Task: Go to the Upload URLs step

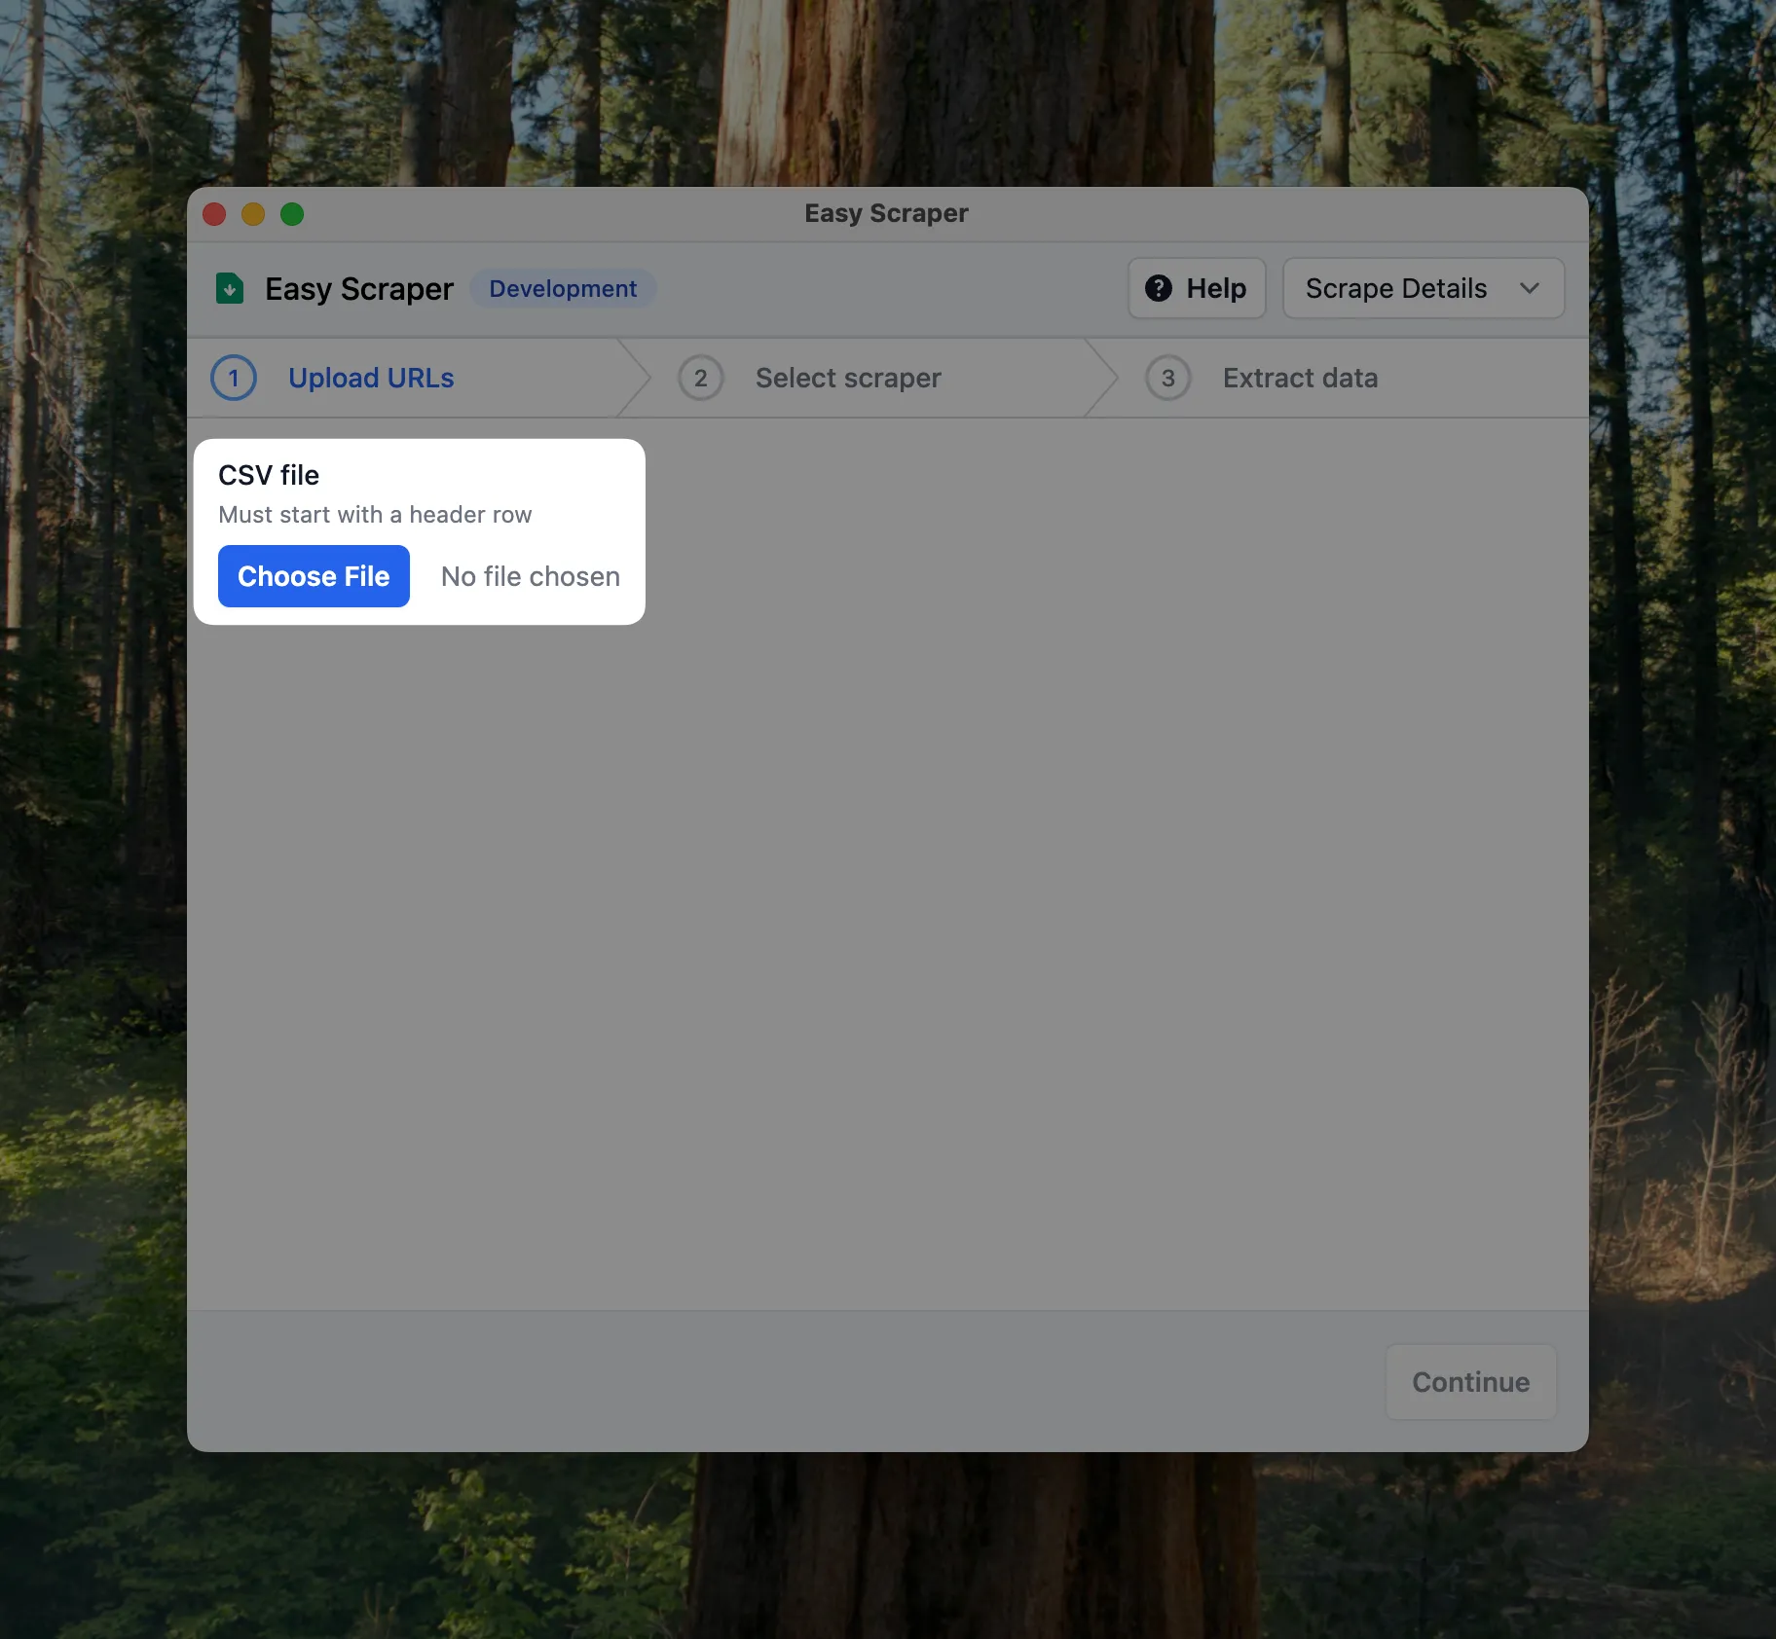Action: (x=371, y=379)
